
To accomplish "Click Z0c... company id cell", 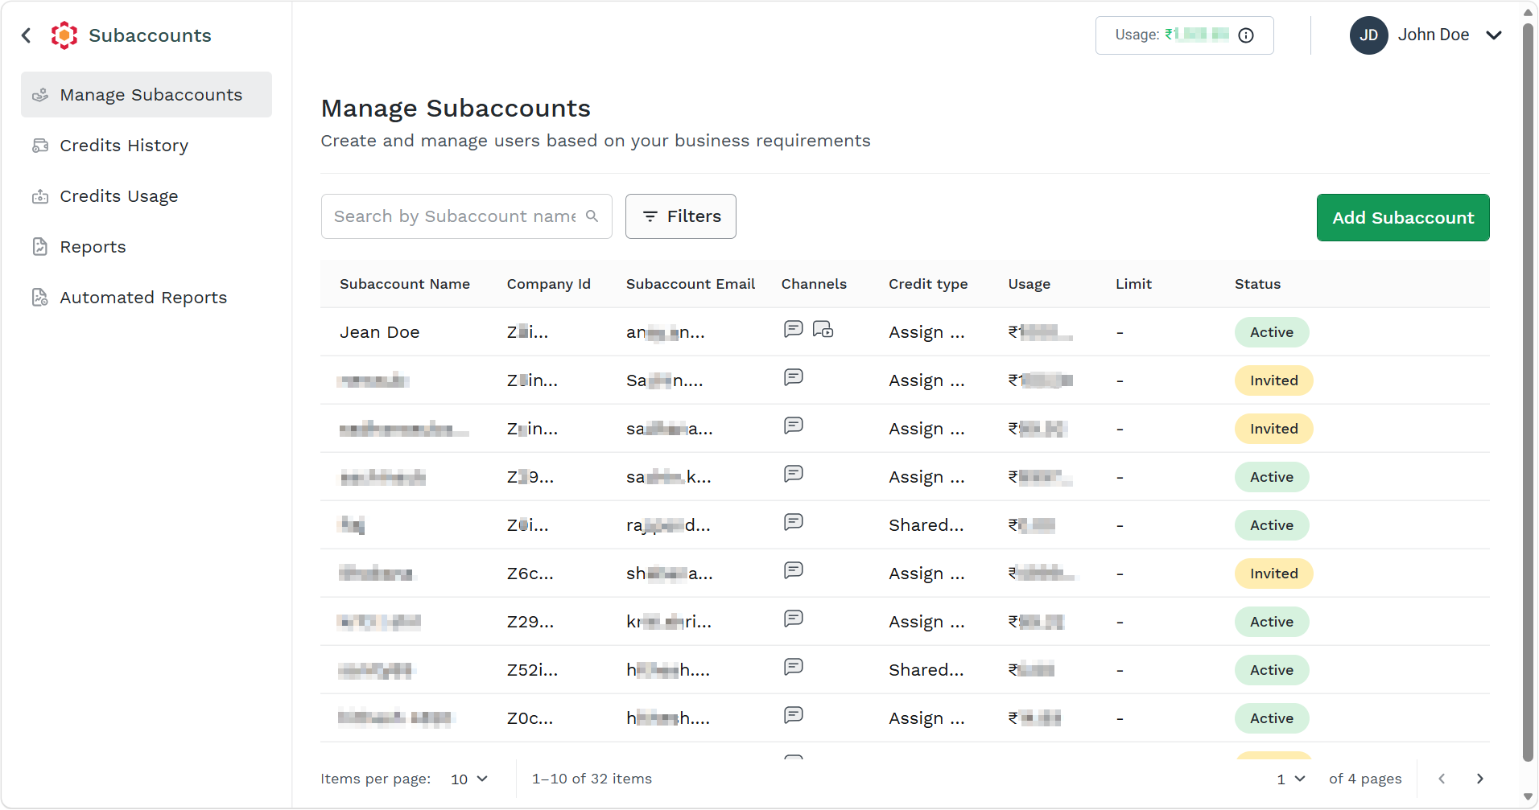I will pyautogui.click(x=530, y=718).
